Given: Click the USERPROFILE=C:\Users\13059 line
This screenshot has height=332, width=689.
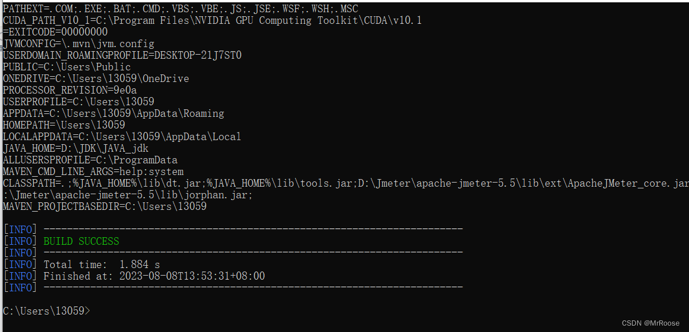Looking at the screenshot, I should tap(79, 102).
